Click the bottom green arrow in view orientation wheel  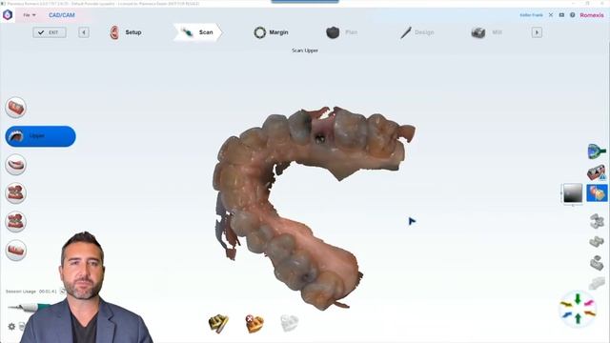point(578,318)
